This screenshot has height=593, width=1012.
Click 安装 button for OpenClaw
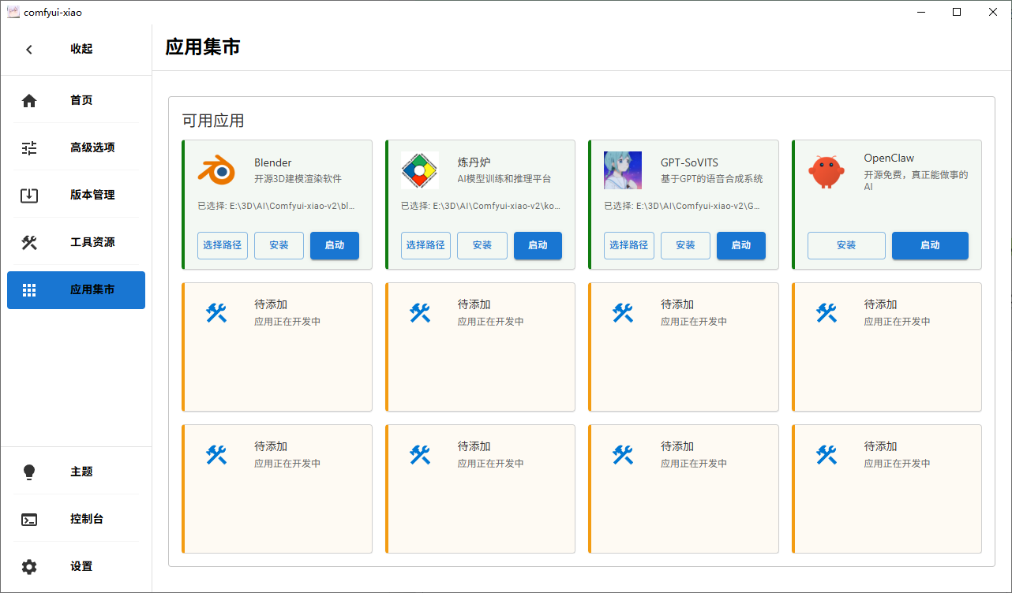click(x=846, y=245)
